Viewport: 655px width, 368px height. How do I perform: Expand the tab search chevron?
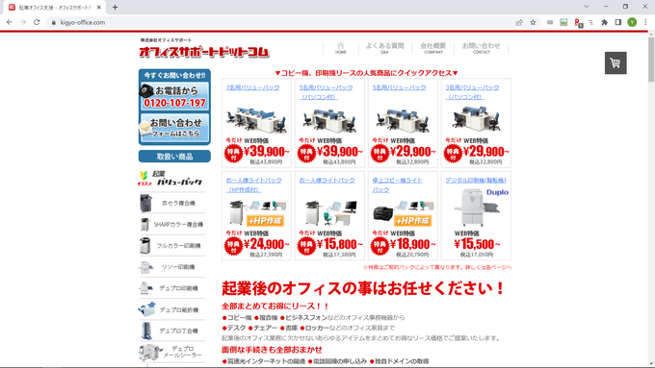pos(587,7)
